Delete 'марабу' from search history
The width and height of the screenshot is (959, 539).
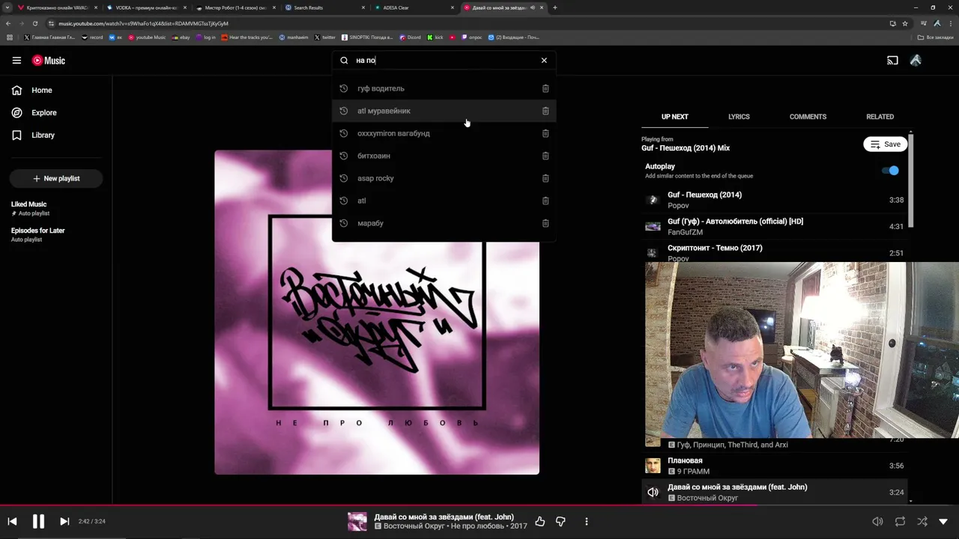(545, 223)
